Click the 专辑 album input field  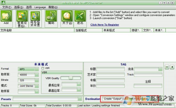click(110, 80)
